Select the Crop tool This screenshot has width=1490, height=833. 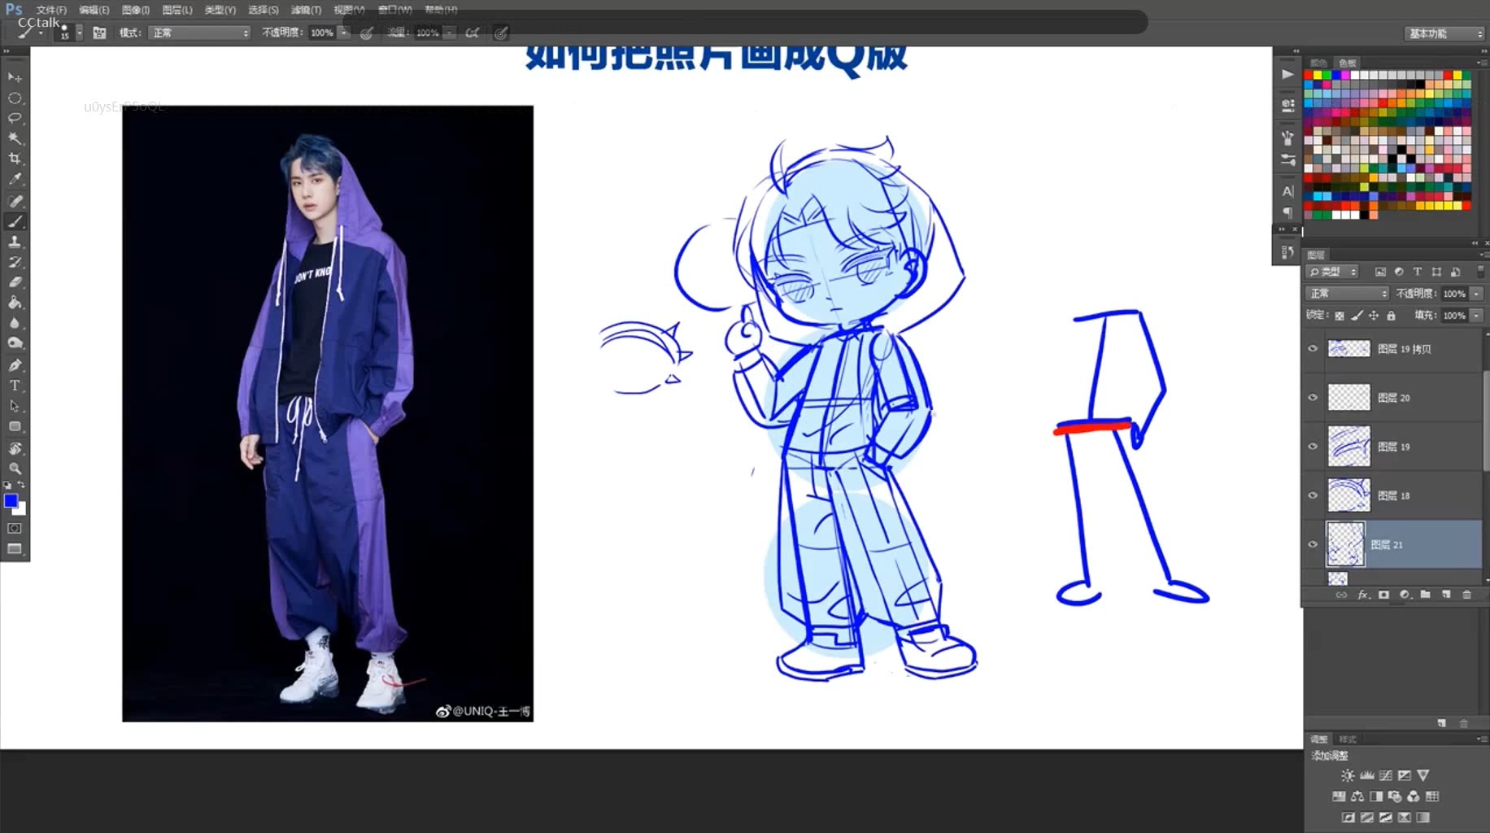(15, 159)
